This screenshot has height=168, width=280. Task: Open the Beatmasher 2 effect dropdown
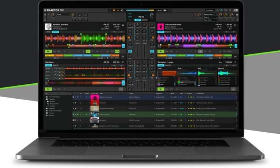pos(210,14)
